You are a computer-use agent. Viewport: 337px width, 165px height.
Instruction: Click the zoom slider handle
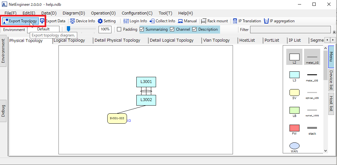pos(68,29)
